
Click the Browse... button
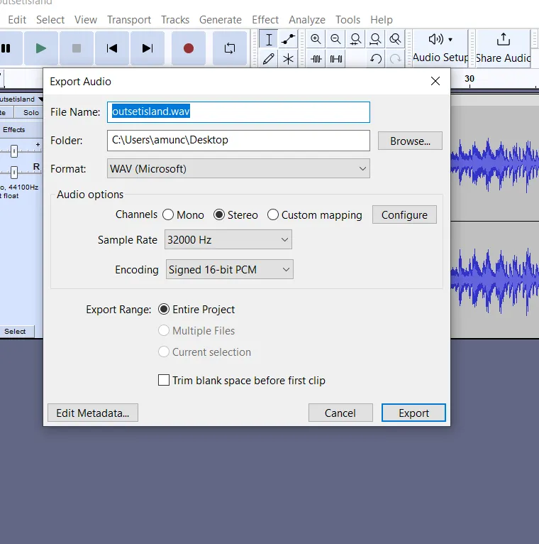[410, 141]
